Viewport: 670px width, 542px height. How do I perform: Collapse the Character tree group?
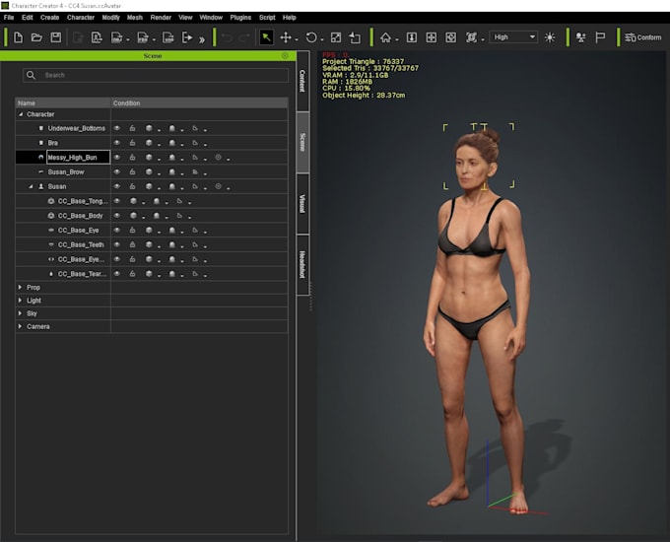click(21, 114)
